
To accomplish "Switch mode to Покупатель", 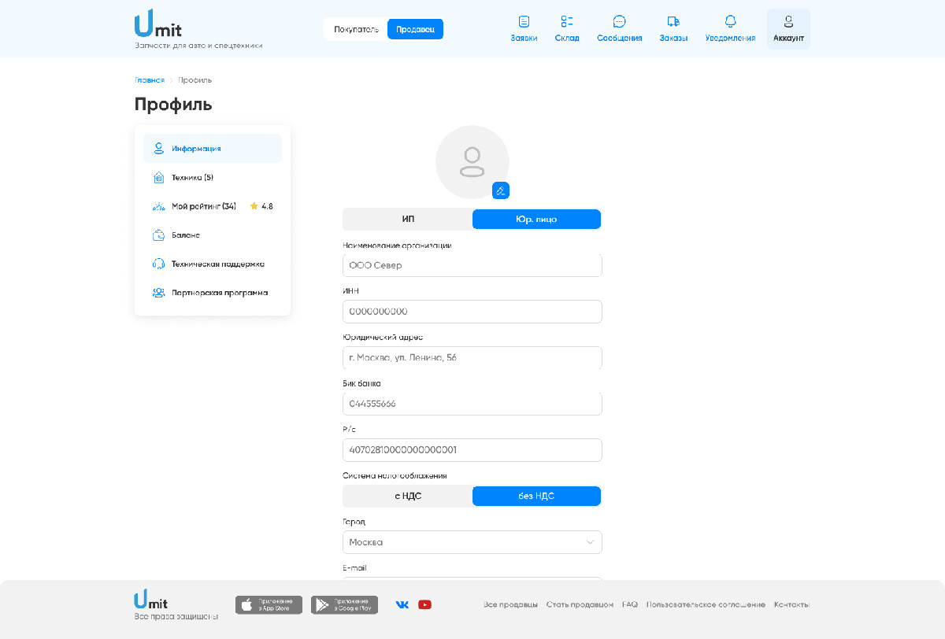I will coord(356,29).
